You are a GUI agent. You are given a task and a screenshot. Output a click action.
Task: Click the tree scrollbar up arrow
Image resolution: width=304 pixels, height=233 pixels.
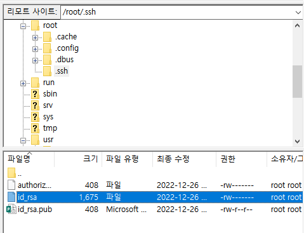(297, 26)
